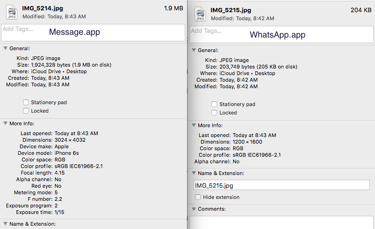Click the JPEG file icon of IMG_5215.jpg
The width and height of the screenshot is (375, 229).
[200, 14]
